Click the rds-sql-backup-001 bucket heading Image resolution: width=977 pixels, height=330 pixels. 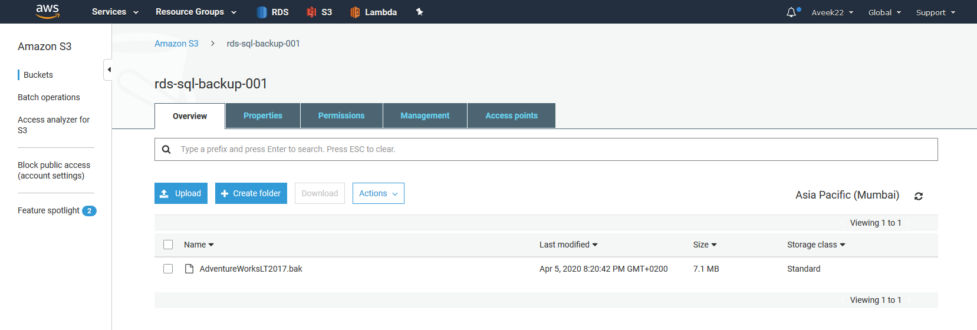210,84
